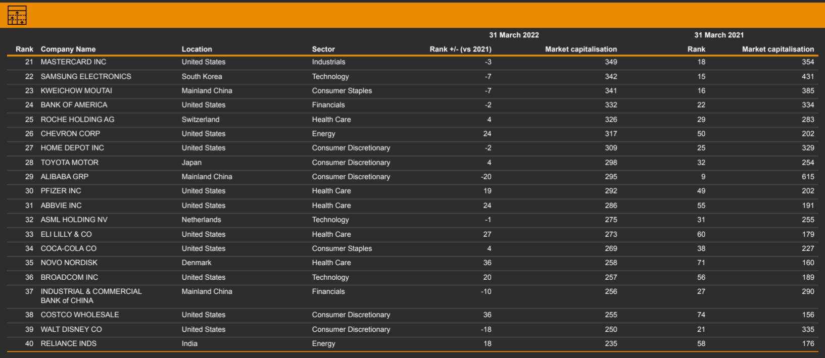Screen dimensions: 825x358
Task: Click the table chart icon in orange header
Action: tap(17, 16)
